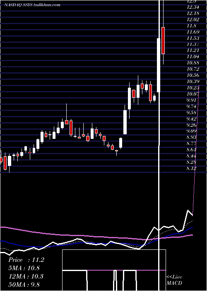Image resolution: width=207 pixels, height=291 pixels.
Task: Click the '<<Live MACD' label
Action: coord(174,280)
